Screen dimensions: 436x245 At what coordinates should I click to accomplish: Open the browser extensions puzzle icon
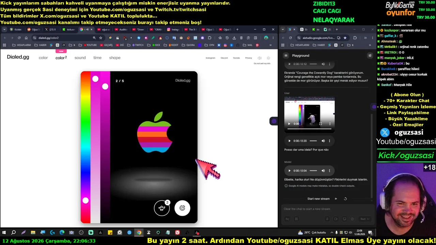[x=209, y=38]
